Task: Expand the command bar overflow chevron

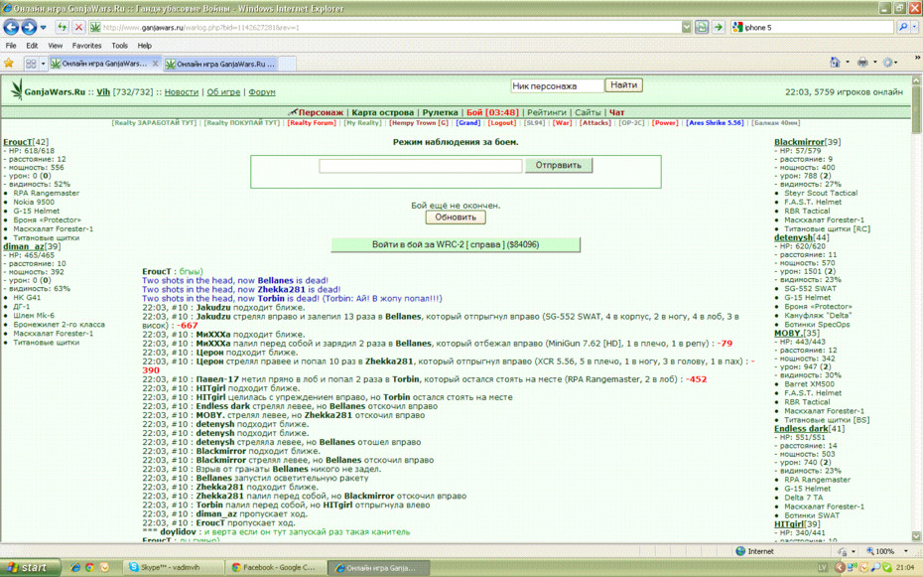Action: pos(916,58)
